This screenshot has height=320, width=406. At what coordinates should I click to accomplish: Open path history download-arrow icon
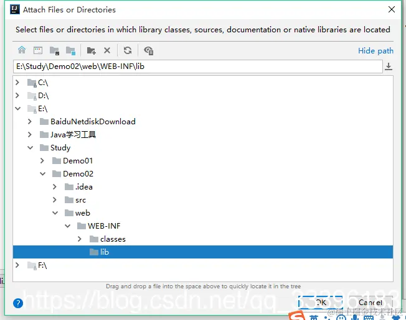388,66
